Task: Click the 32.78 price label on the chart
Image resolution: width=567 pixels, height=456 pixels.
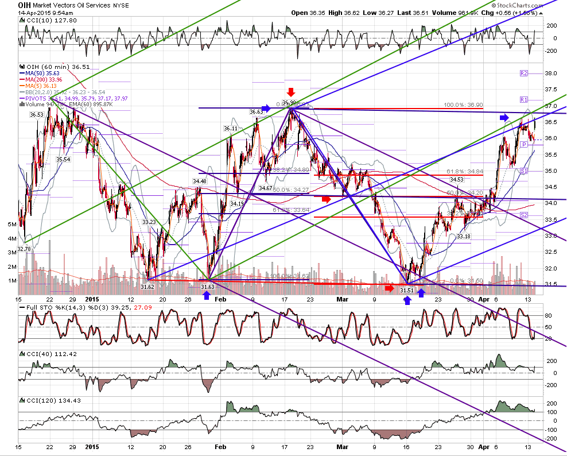Action: pos(24,249)
